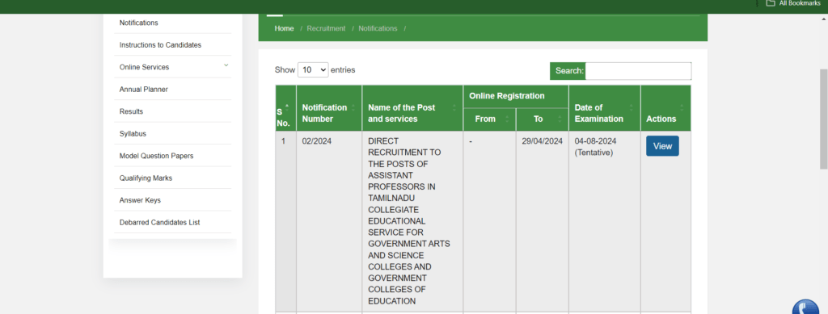Click the Online Registration column header
This screenshot has width=828, height=314.
[507, 96]
